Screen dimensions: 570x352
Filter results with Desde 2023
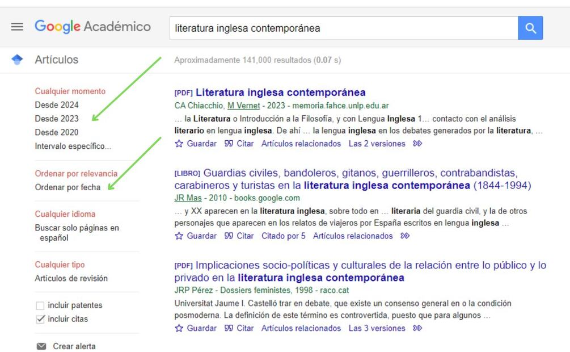click(57, 119)
